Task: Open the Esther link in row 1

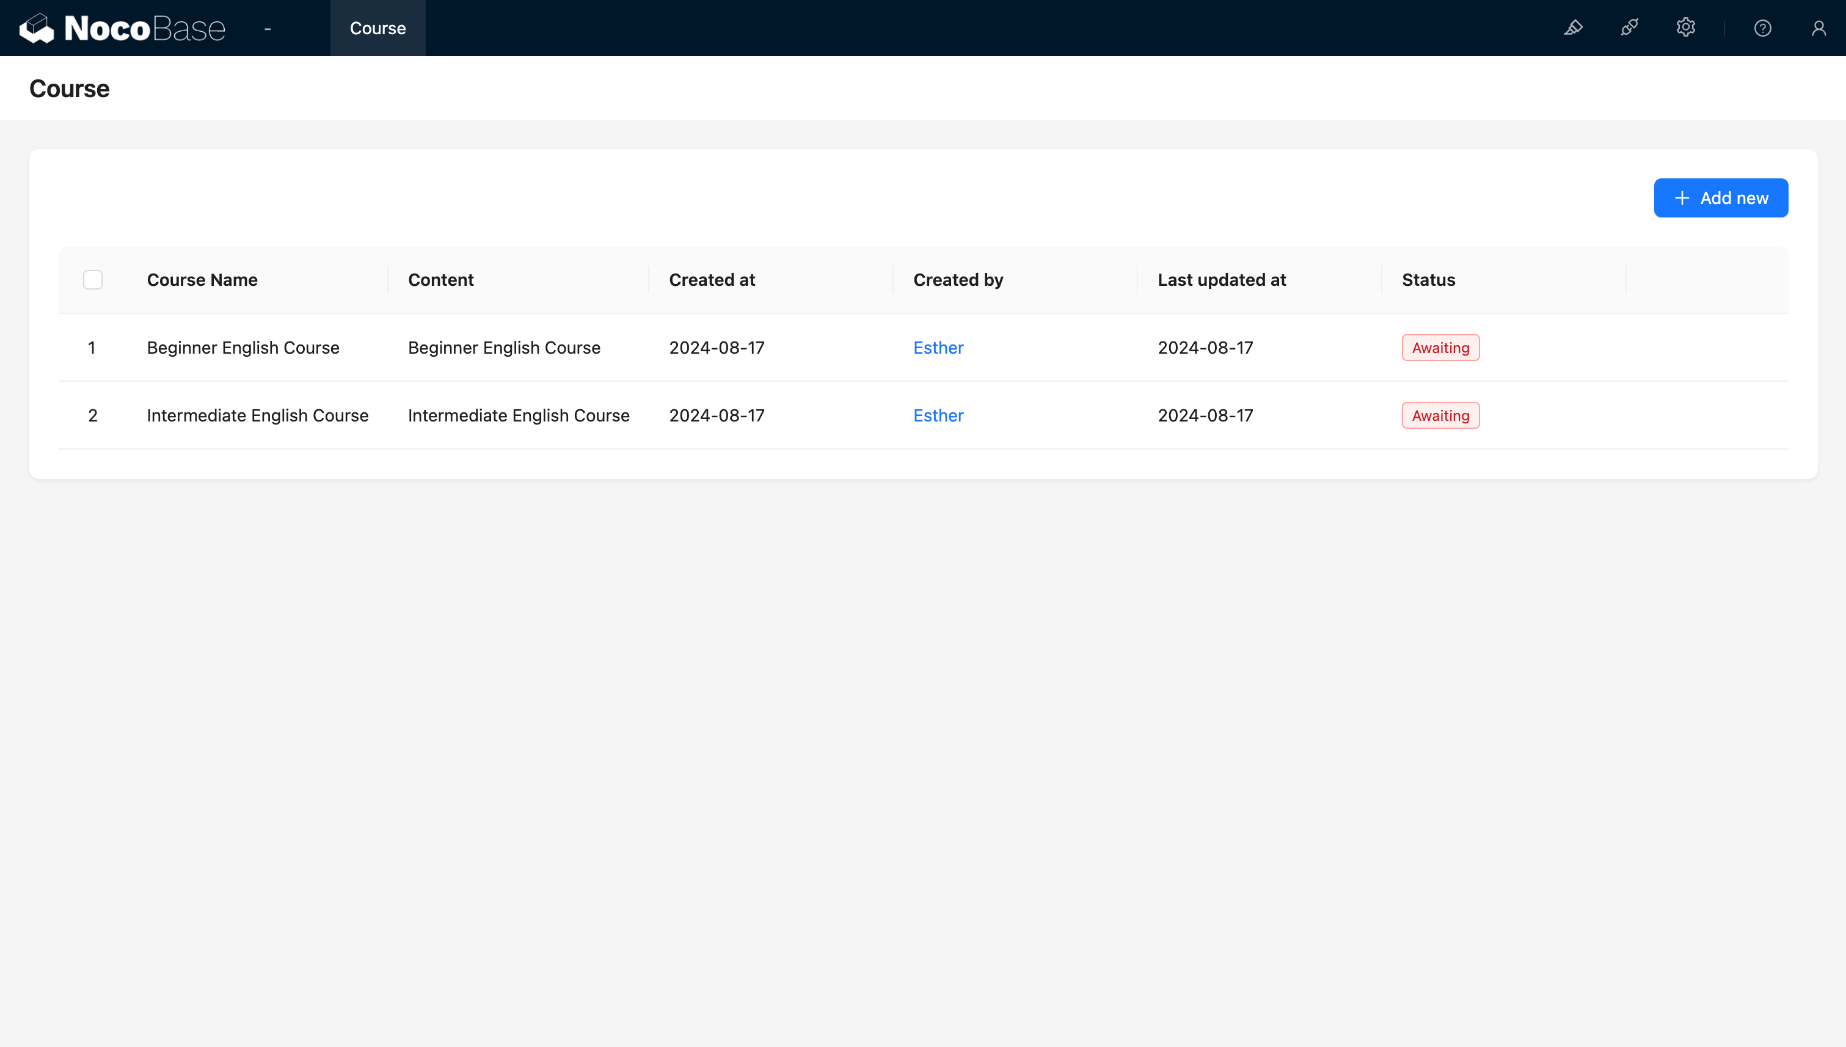Action: pyautogui.click(x=938, y=348)
